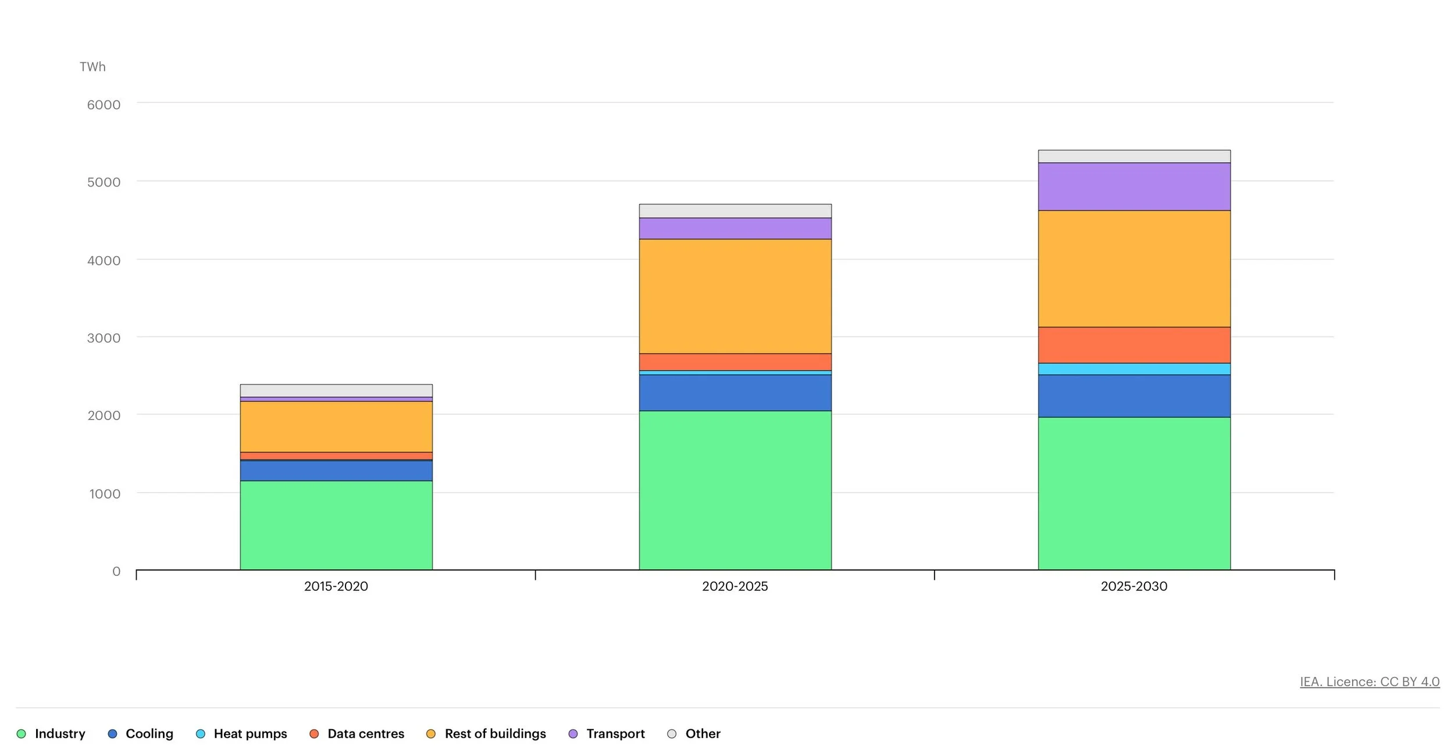Click the dark blue Cooling segment for 2020-2025

(x=735, y=393)
